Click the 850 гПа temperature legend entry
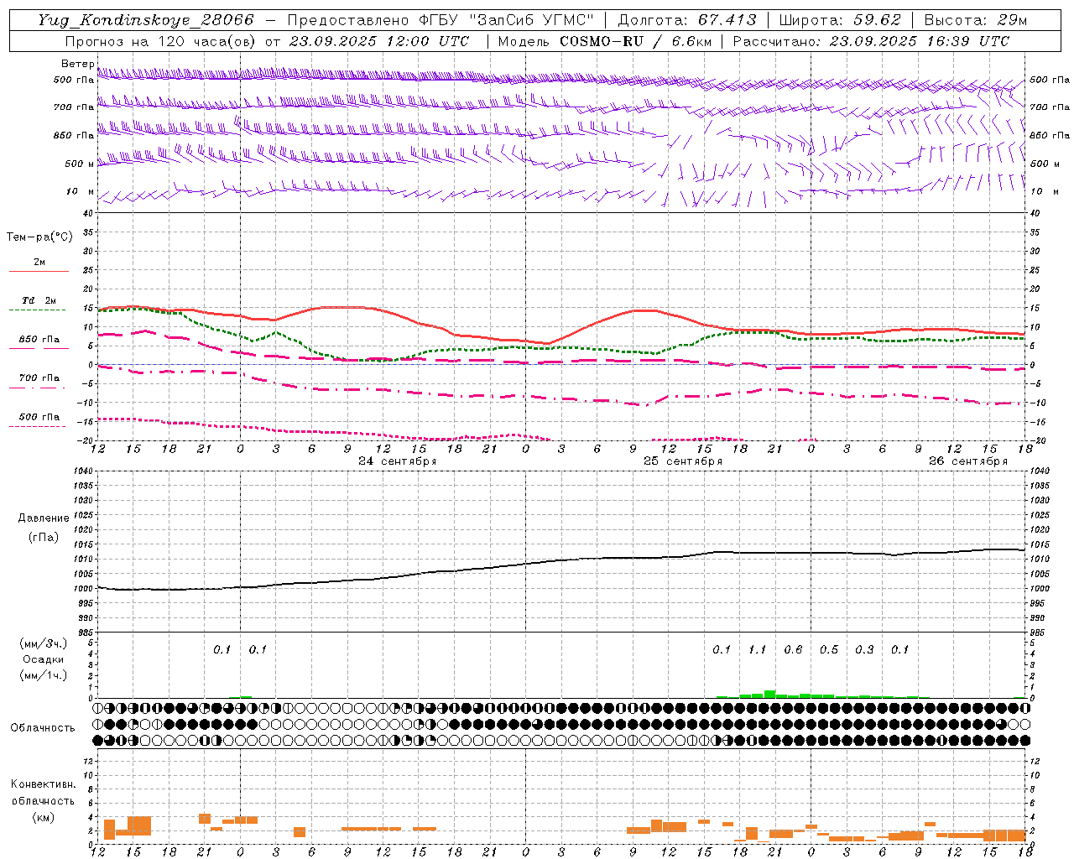The width and height of the screenshot is (1074, 859). pyautogui.click(x=39, y=340)
